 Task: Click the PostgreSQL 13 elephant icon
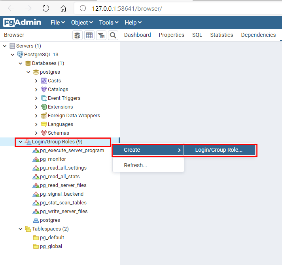point(20,54)
